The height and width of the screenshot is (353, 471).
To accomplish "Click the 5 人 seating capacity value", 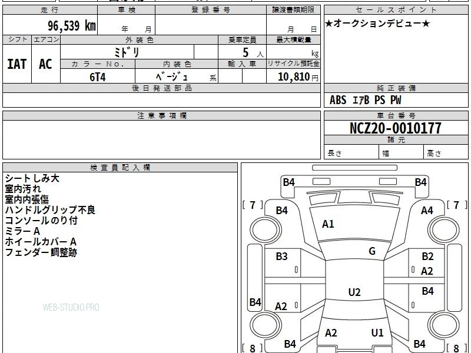I will coord(253,53).
